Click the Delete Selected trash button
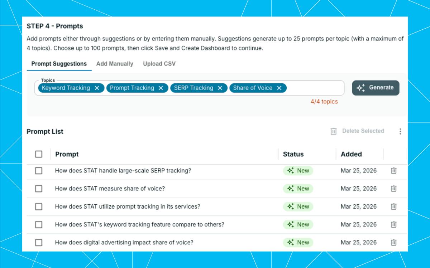430x268 pixels. [x=357, y=131]
